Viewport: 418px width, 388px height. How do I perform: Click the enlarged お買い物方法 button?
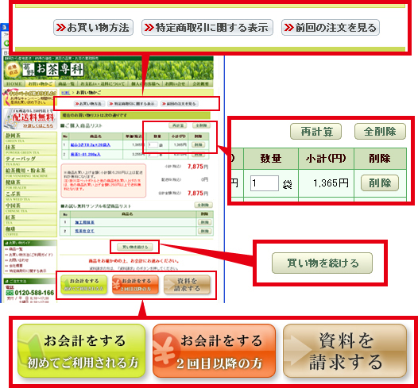tap(93, 28)
